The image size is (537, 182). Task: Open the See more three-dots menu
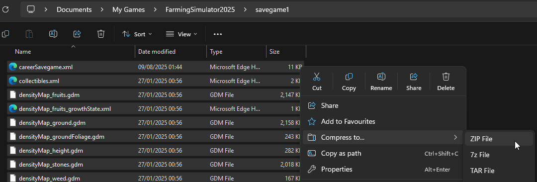[x=218, y=34]
